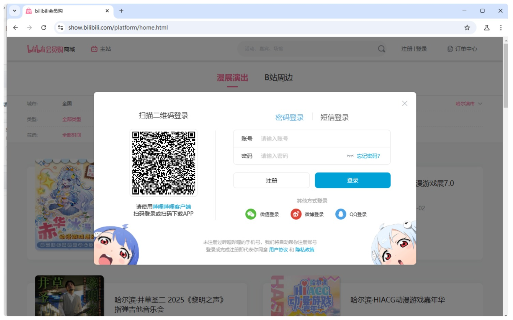Screen dimensions: 513x320
Task: Click the blue 登录 button
Action: pos(352,180)
